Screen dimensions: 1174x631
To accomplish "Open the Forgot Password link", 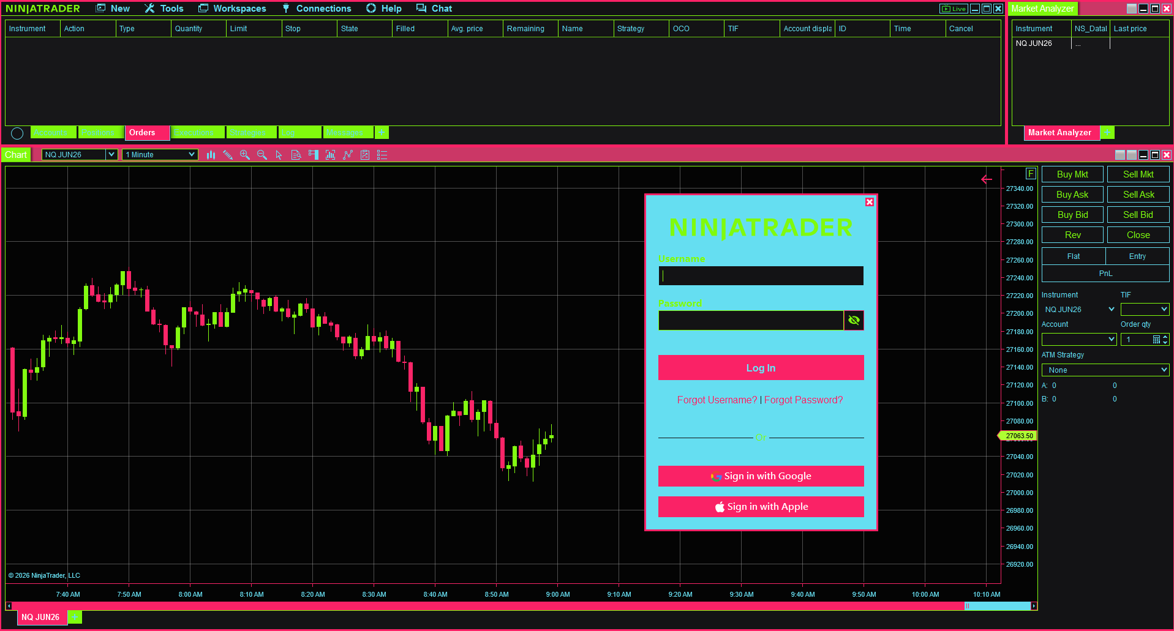I will (x=803, y=400).
